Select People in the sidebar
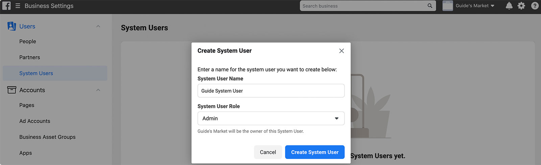Viewport: 541px width, 165px height. (x=28, y=41)
